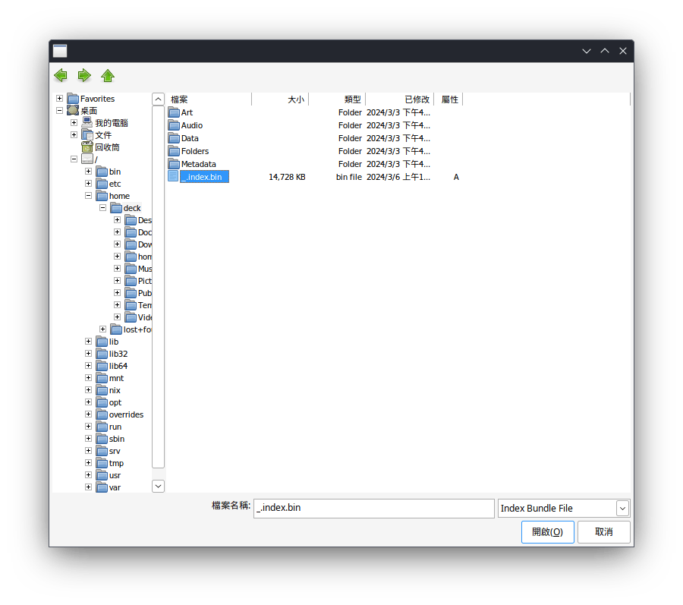Expand the usr folder node
Viewport: 683px width, 605px height.
[x=89, y=475]
